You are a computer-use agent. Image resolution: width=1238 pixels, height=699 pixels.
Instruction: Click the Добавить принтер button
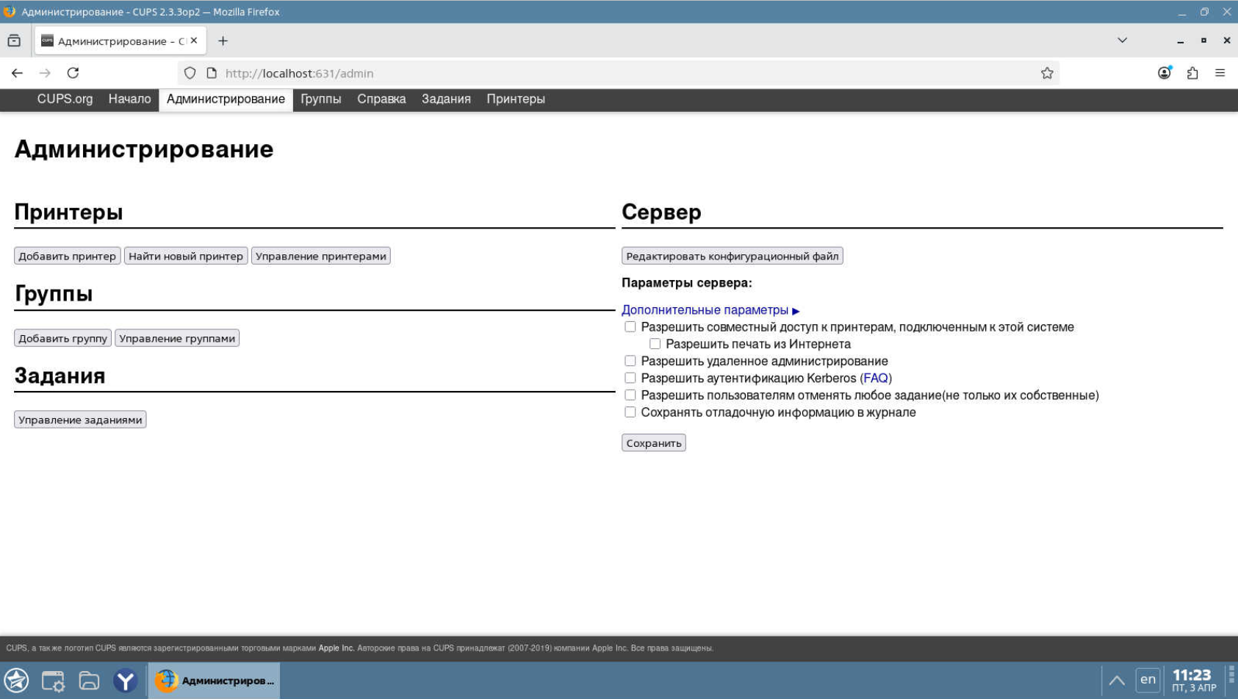65,256
